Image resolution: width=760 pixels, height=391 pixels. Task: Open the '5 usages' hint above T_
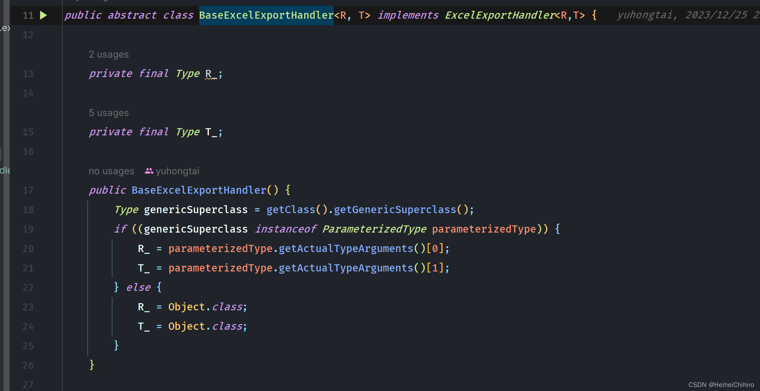pos(109,113)
